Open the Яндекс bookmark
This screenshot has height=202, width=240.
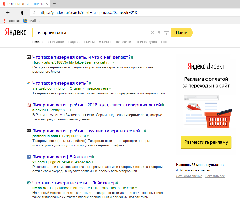tap(12, 21)
